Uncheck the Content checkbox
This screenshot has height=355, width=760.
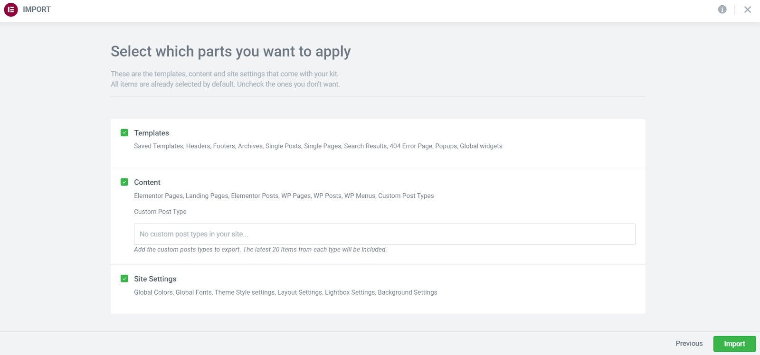pos(124,182)
